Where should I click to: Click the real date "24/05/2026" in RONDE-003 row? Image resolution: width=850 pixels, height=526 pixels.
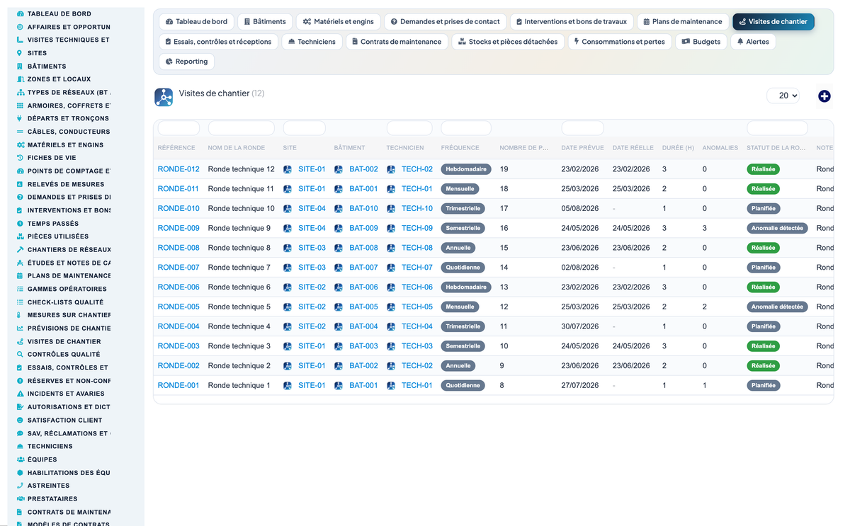(x=631, y=346)
